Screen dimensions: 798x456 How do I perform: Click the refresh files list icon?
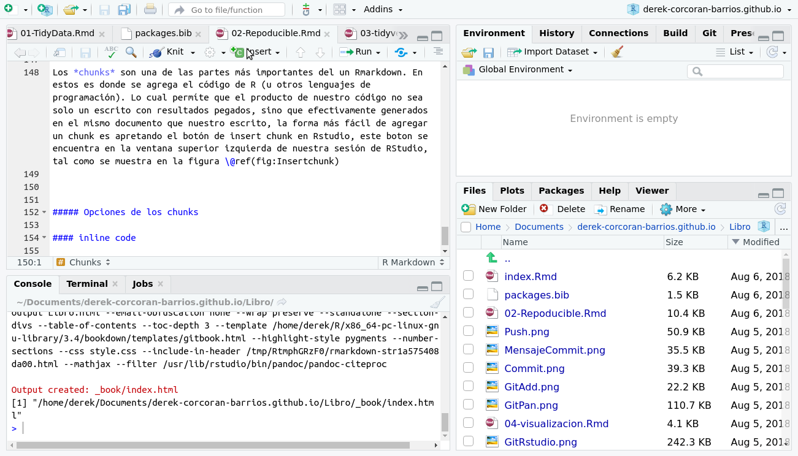coord(780,209)
